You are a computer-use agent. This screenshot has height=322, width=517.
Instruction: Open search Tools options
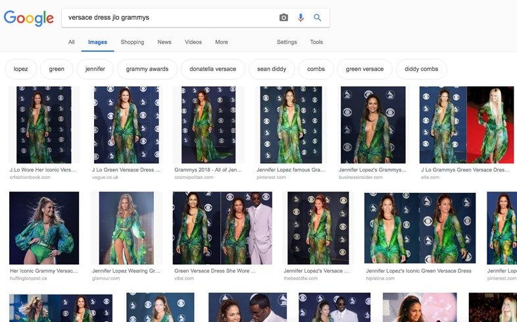coord(316,42)
